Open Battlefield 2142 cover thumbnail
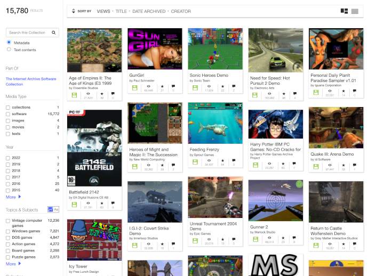 (94, 148)
